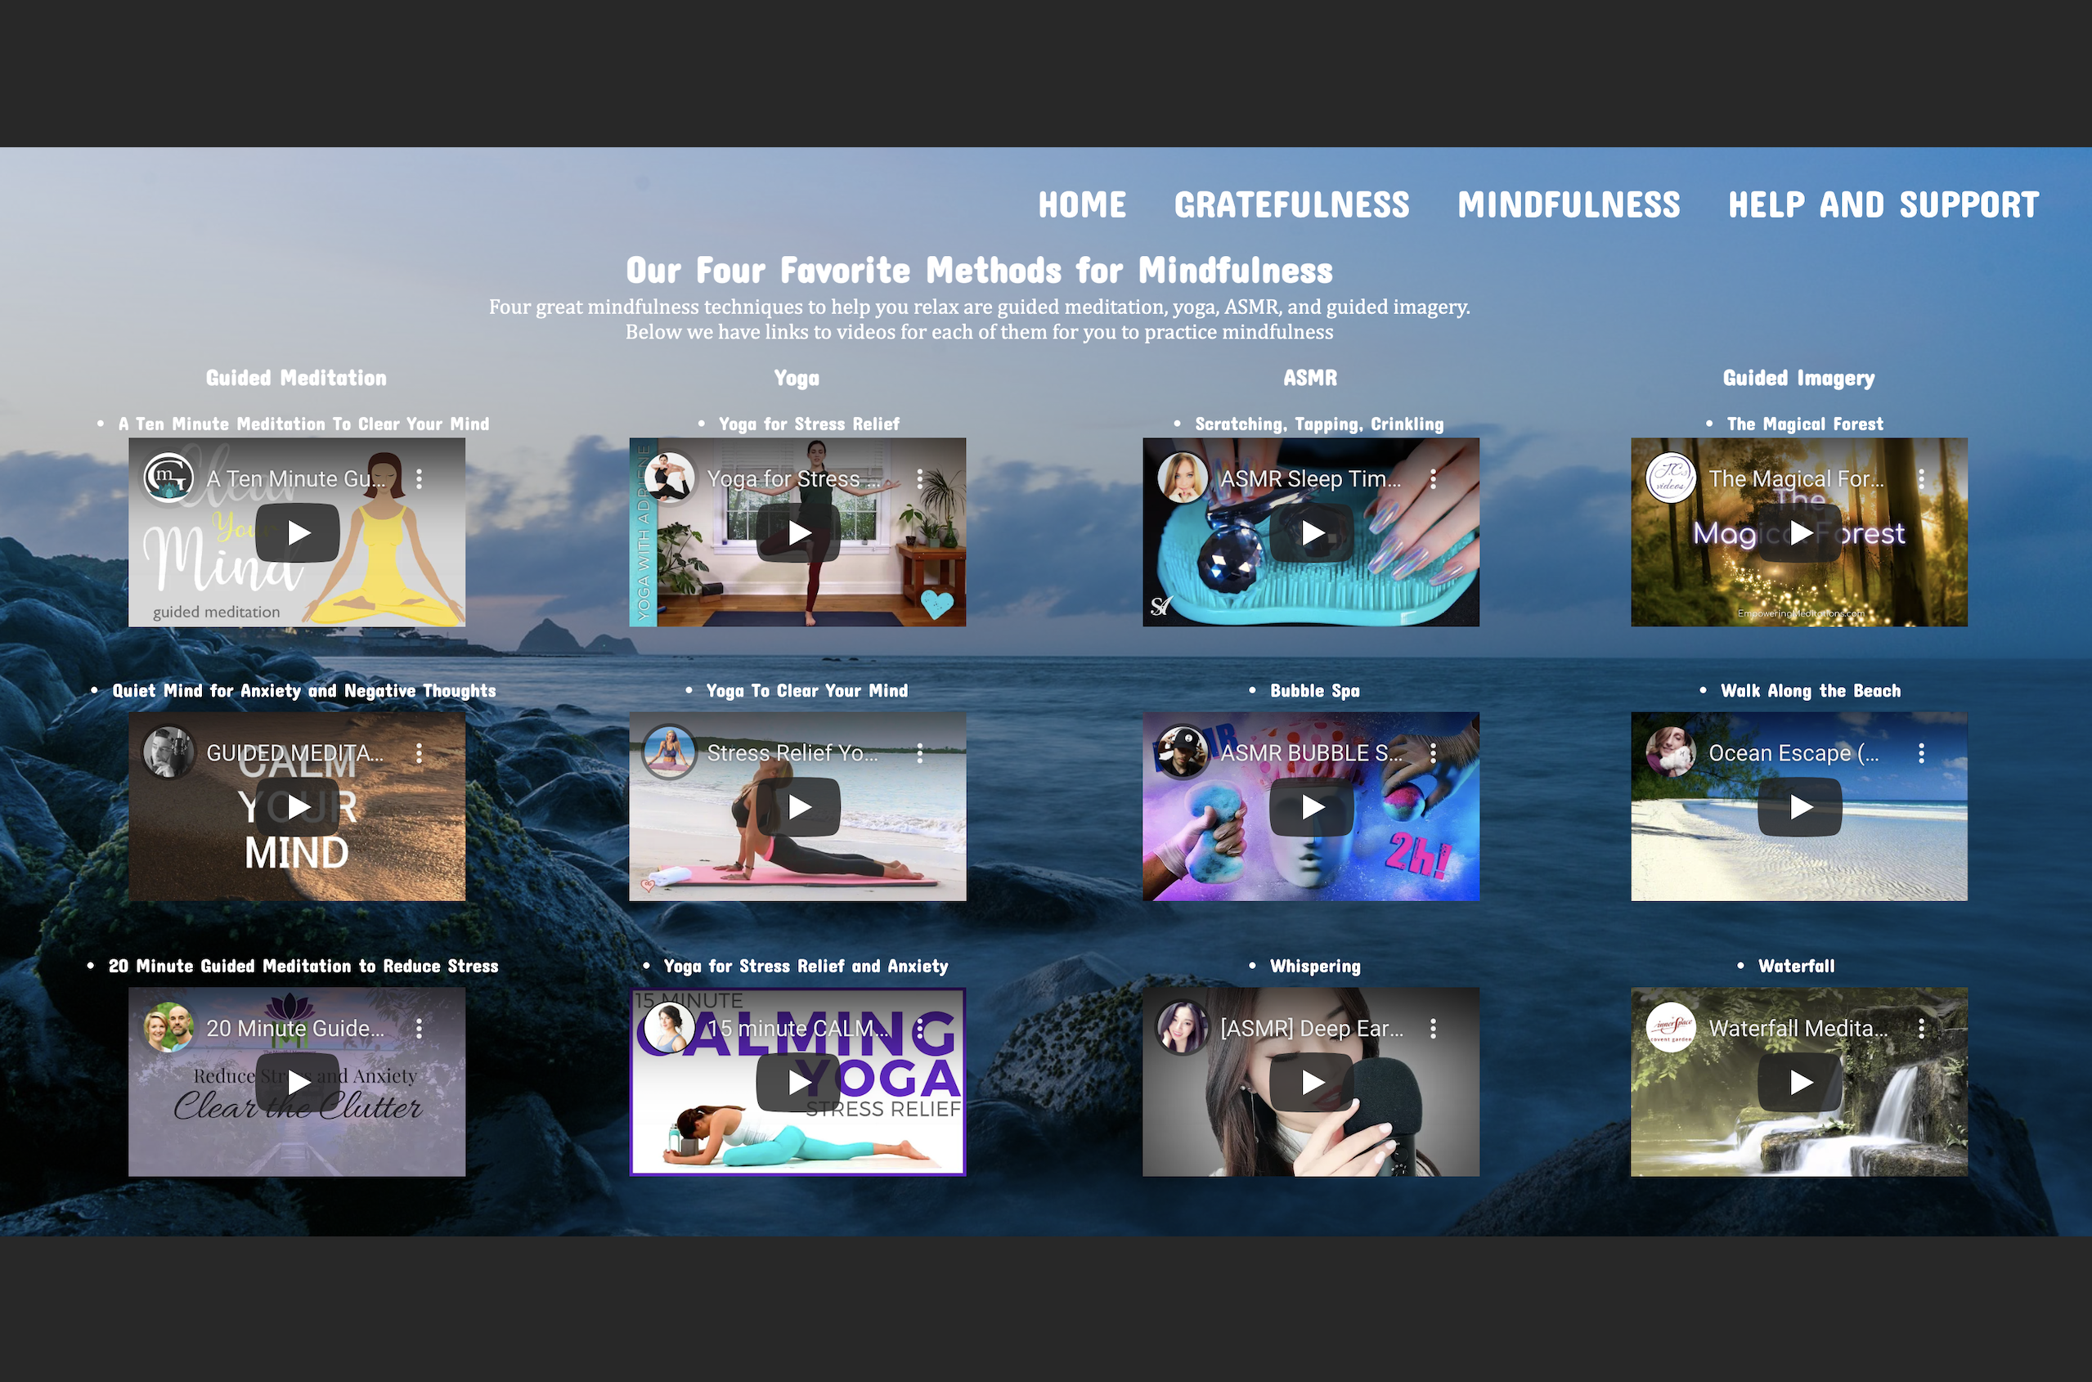Click channel avatar on Waterfall Meditation video
The height and width of the screenshot is (1382, 2092).
(1671, 1028)
